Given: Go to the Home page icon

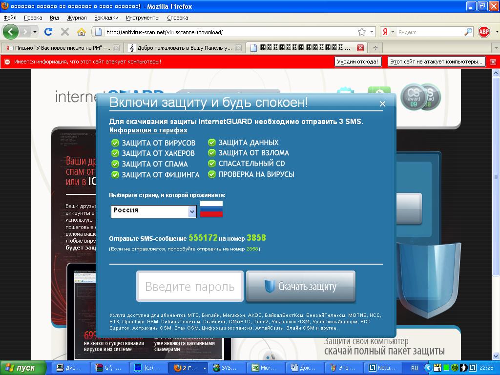Looking at the screenshot, I should pyautogui.click(x=82, y=32).
